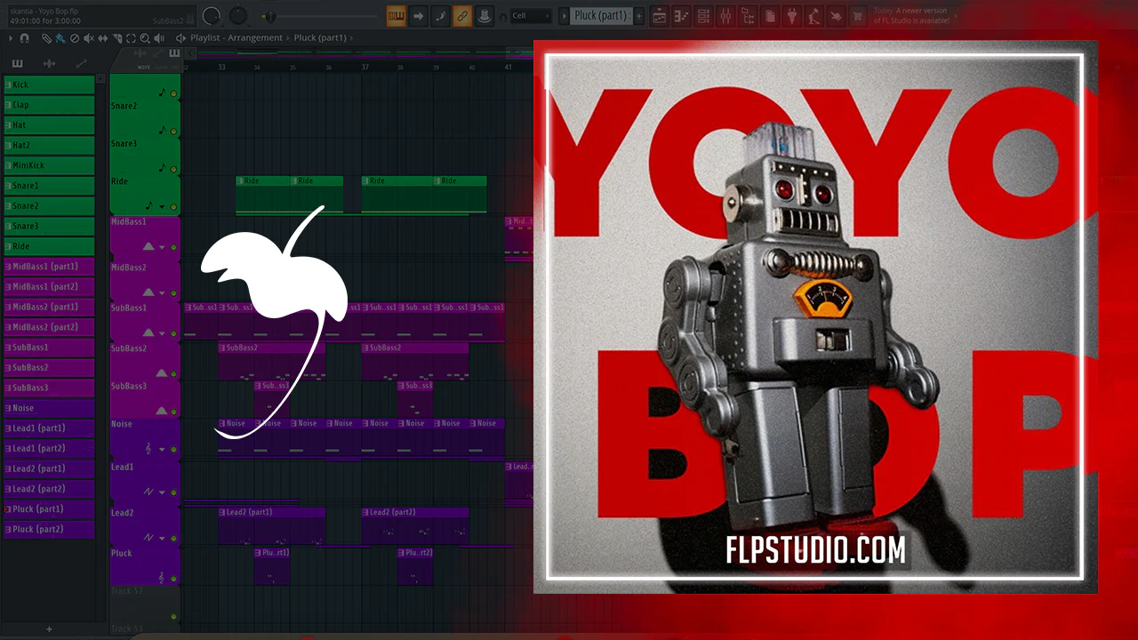Viewport: 1138px width, 640px height.
Task: Choose the Select marquee tool
Action: click(131, 38)
